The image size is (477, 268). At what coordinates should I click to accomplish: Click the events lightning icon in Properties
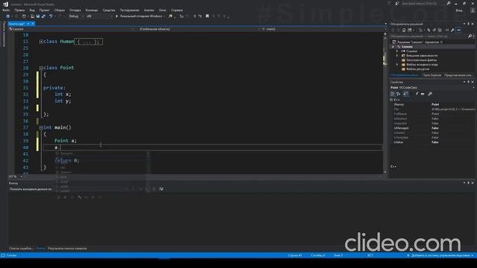417,94
